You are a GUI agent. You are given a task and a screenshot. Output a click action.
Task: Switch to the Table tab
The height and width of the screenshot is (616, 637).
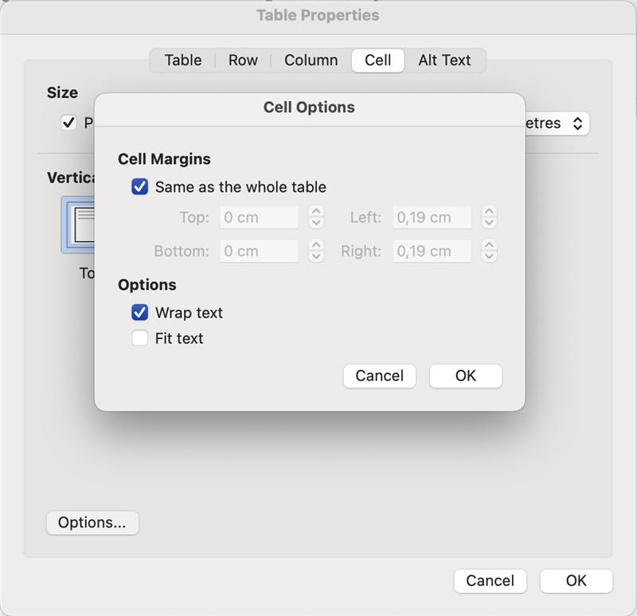[182, 60]
